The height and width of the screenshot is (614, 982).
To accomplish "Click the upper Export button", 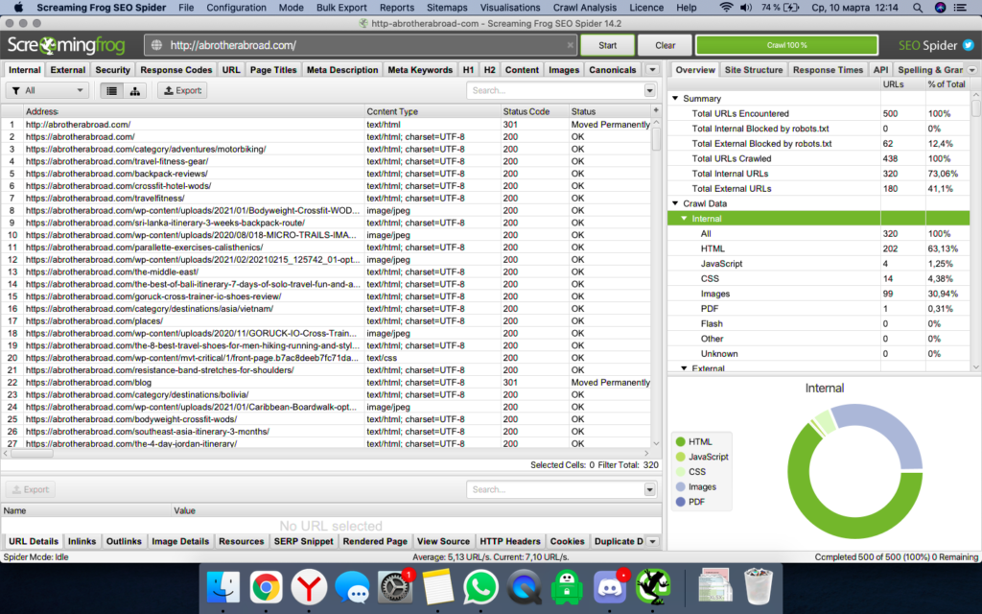I will pyautogui.click(x=182, y=91).
